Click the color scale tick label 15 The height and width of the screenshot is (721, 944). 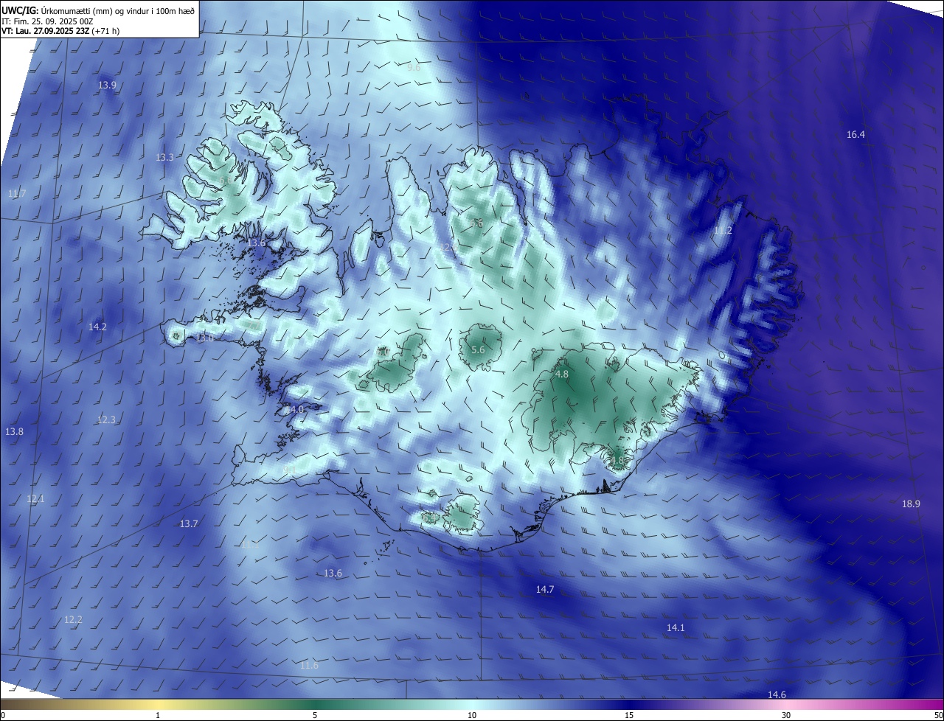629,715
